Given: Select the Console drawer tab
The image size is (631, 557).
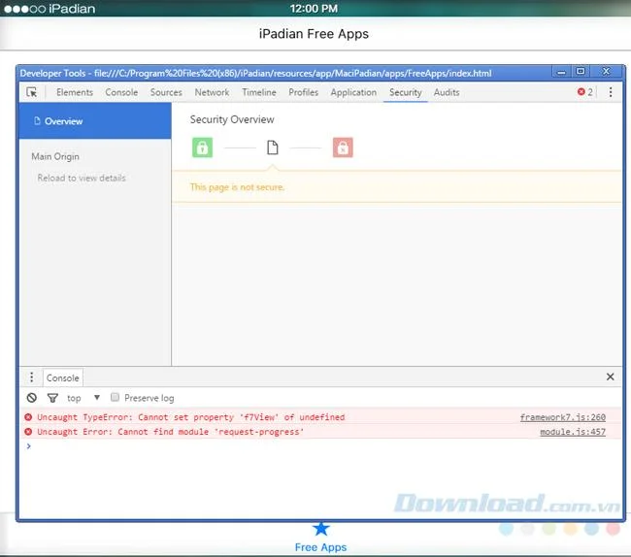Looking at the screenshot, I should pyautogui.click(x=63, y=378).
